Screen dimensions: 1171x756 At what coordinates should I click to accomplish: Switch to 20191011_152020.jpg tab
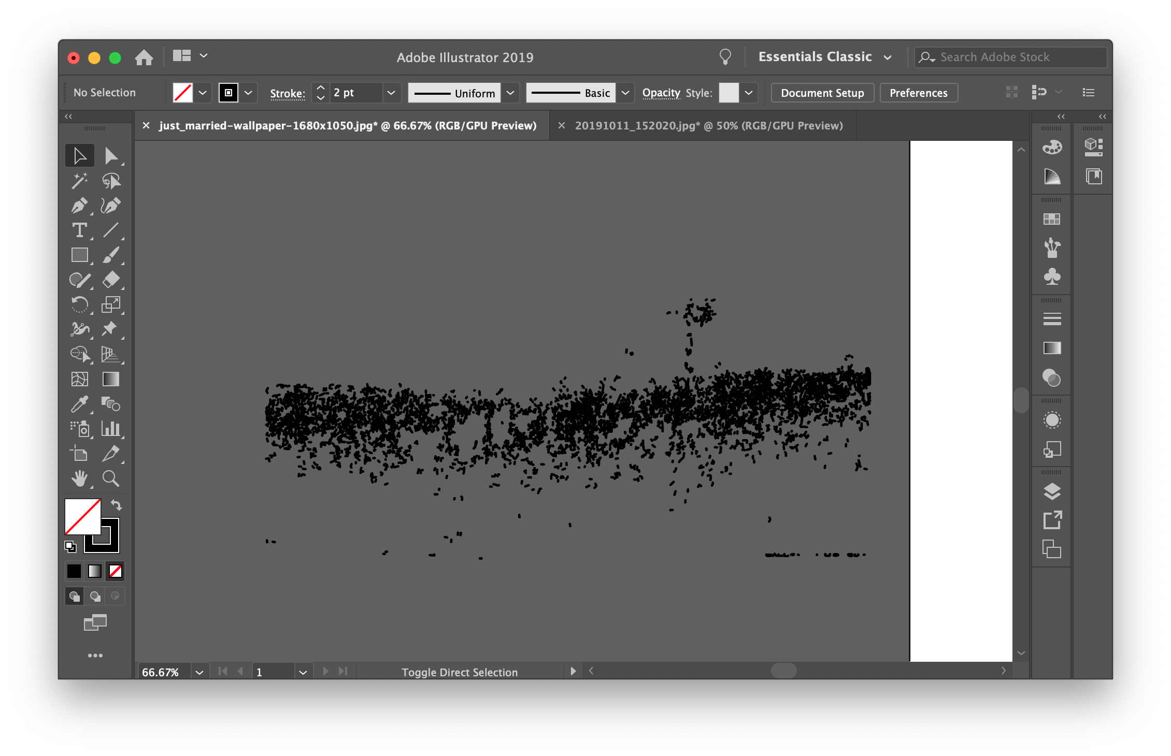point(708,126)
